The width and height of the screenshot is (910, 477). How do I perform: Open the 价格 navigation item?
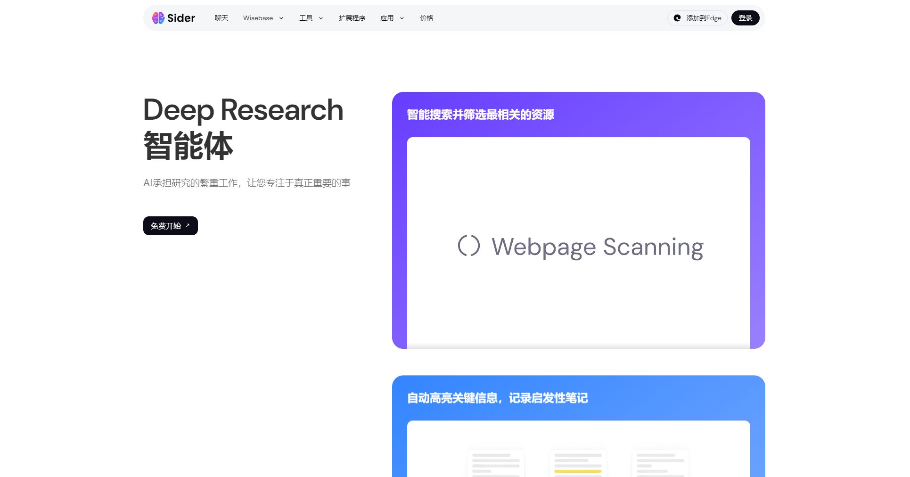[x=426, y=18]
